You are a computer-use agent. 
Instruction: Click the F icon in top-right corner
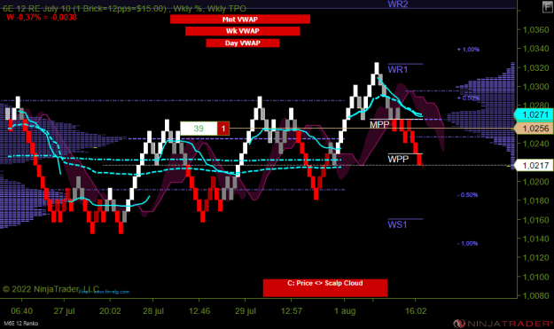pos(548,7)
